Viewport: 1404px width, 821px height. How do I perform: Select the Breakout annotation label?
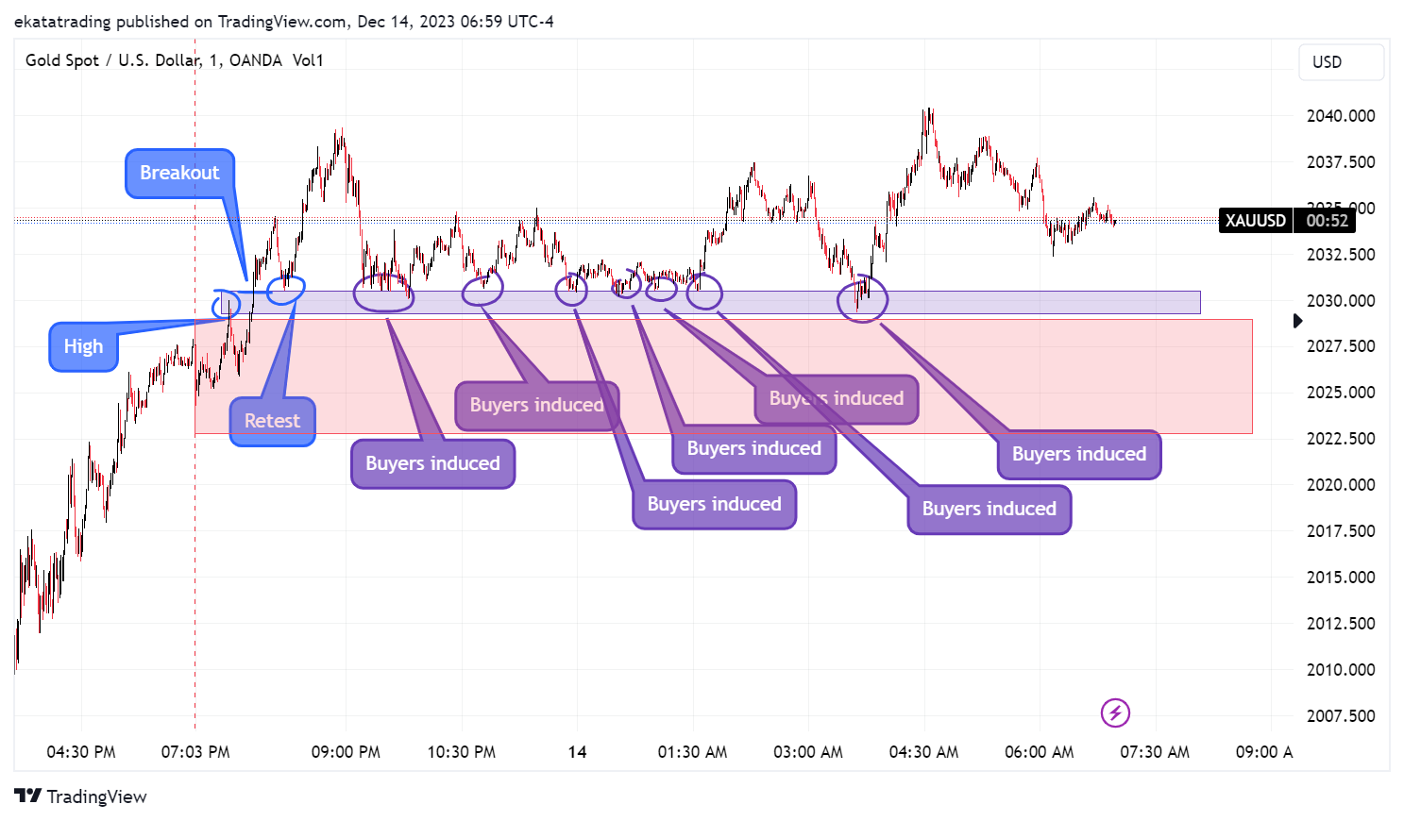pos(179,174)
